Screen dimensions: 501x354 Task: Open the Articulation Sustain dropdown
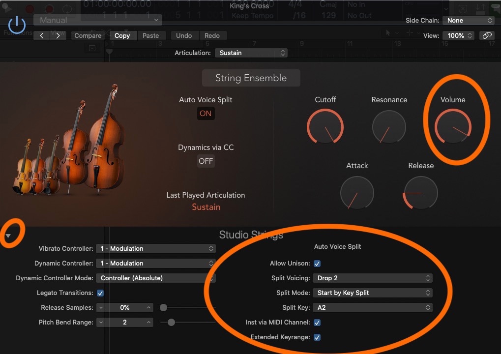pos(251,53)
